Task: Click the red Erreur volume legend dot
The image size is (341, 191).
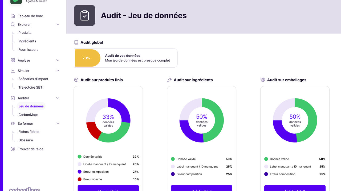Action: click(79, 179)
